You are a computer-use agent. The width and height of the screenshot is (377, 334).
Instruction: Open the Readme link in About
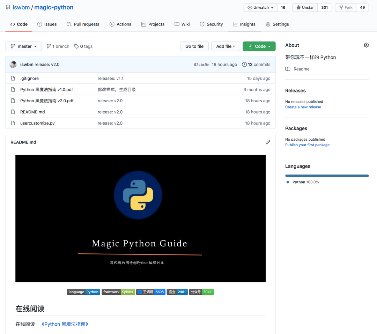point(297,69)
